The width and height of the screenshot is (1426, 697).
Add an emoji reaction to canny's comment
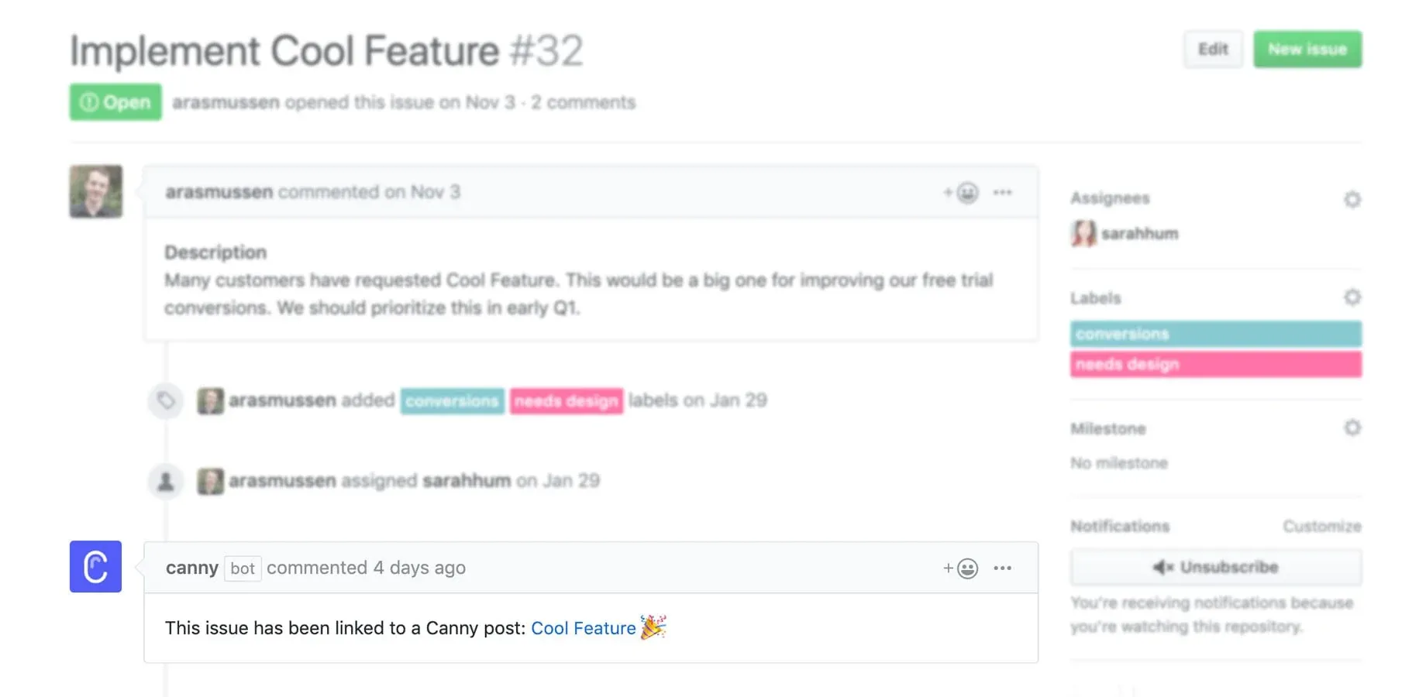click(967, 568)
